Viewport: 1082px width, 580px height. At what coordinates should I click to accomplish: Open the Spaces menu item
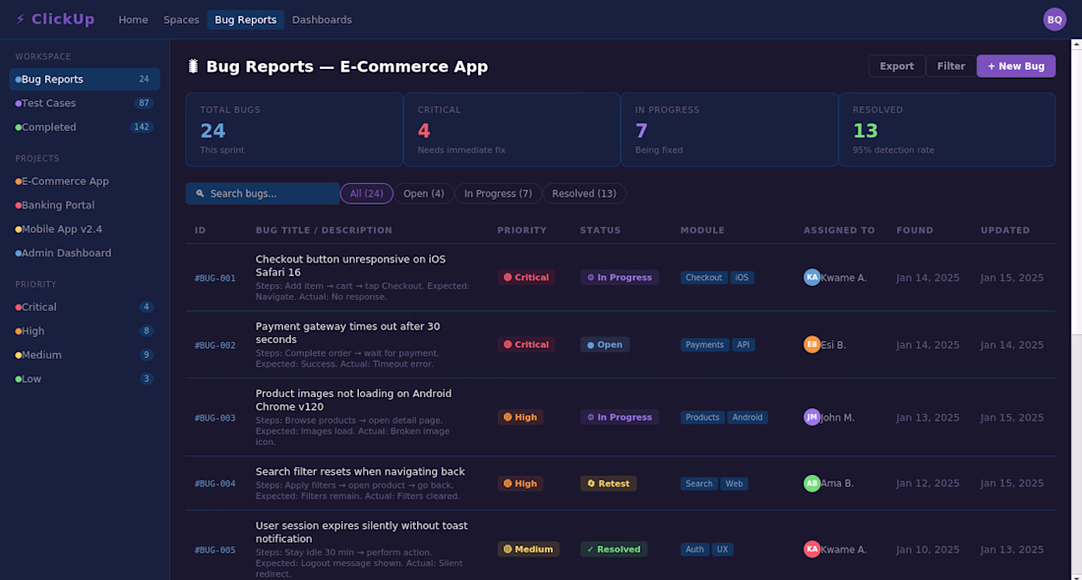[x=181, y=20]
